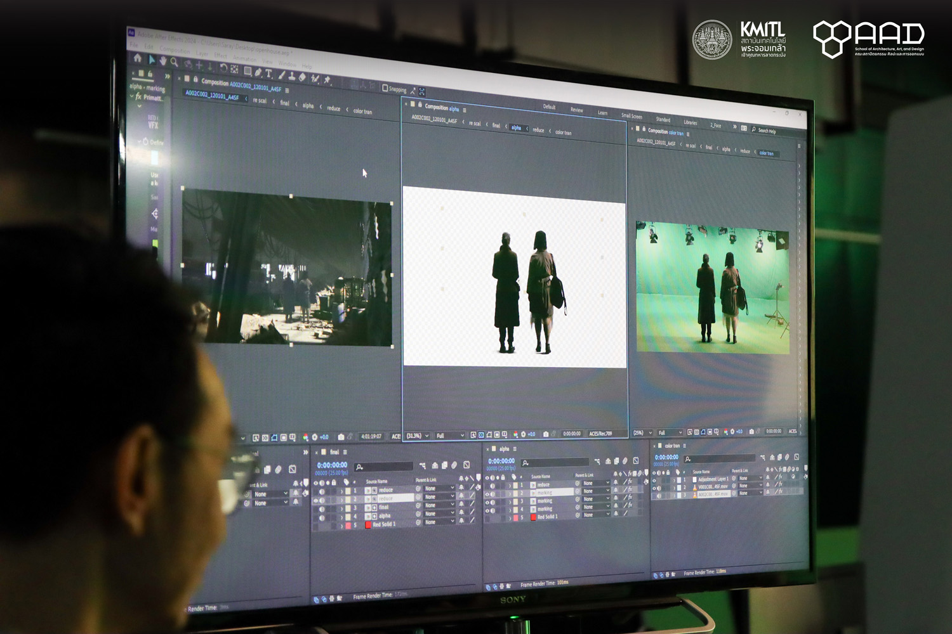Toggle effects switch on alpha reduce layer

point(631,482)
